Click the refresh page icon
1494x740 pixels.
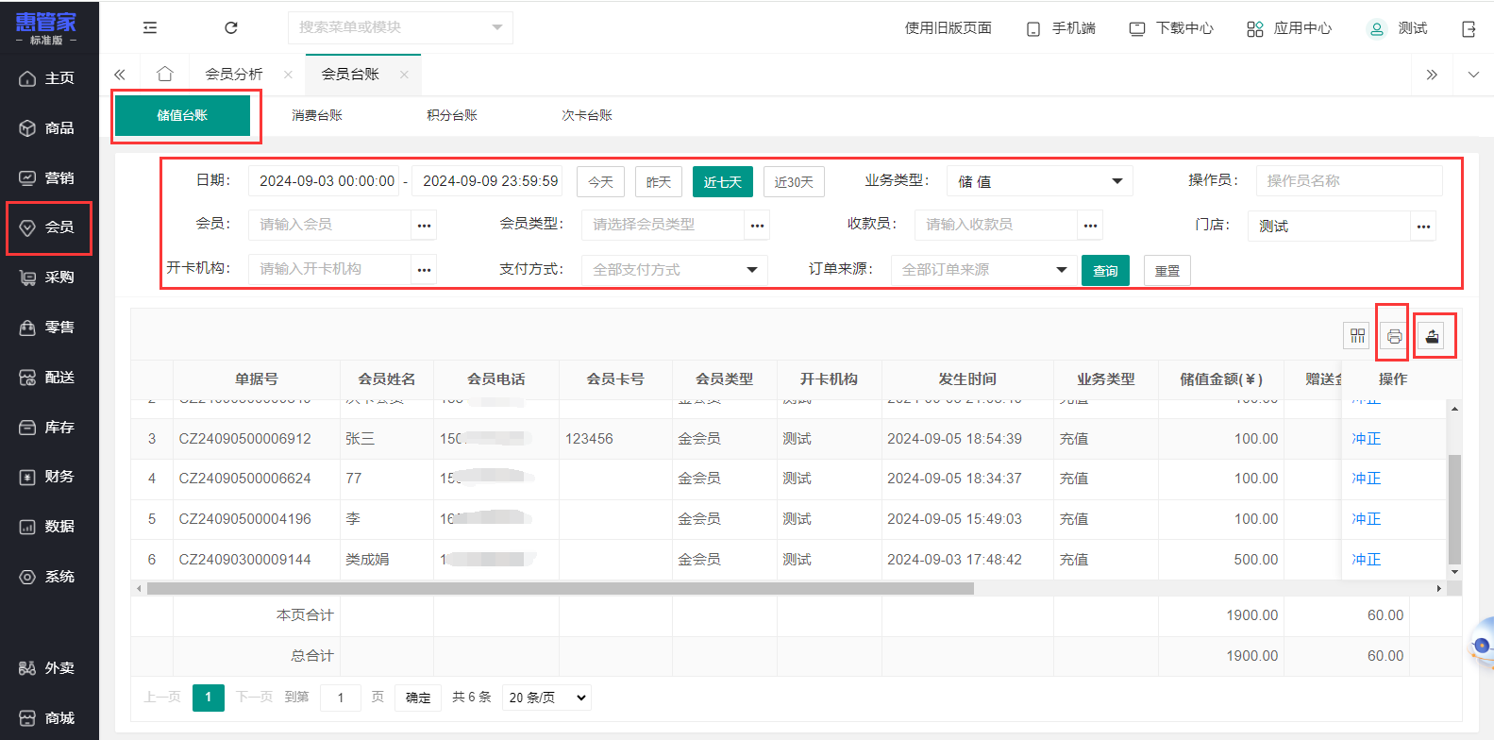pyautogui.click(x=231, y=28)
